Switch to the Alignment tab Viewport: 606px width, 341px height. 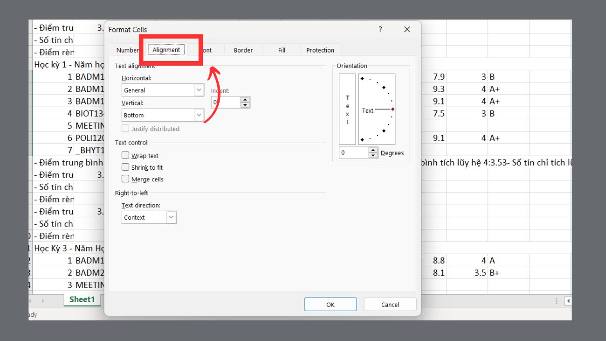click(166, 50)
